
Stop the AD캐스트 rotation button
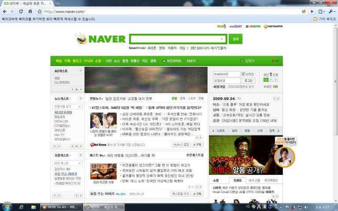pyautogui.click(x=77, y=89)
